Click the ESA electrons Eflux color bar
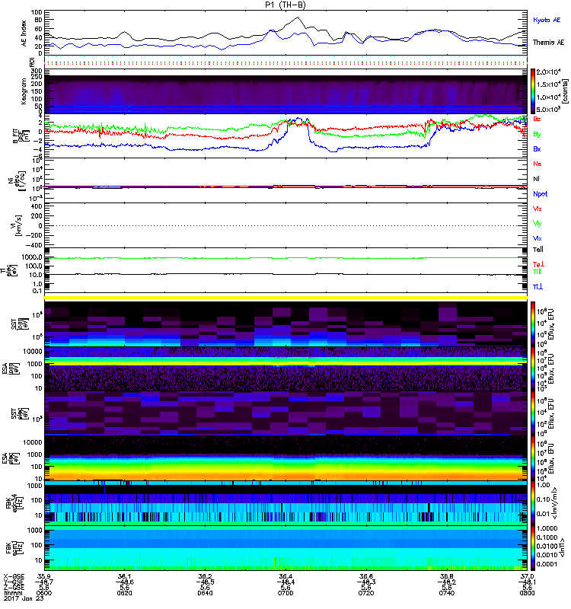The image size is (571, 609). pyautogui.click(x=533, y=458)
